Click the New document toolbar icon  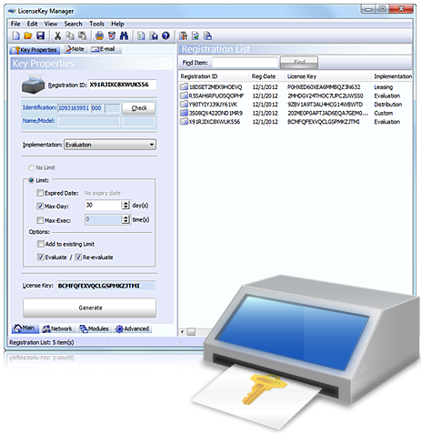[16, 35]
